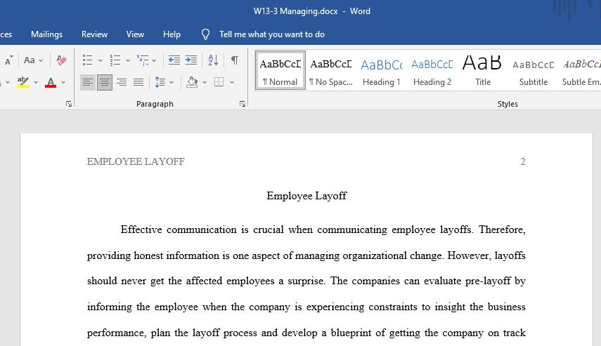Toggle Show/Hide paragraph marks
The height and width of the screenshot is (346, 601).
pos(235,60)
